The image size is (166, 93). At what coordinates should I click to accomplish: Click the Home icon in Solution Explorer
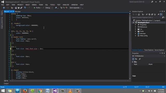point(139,14)
